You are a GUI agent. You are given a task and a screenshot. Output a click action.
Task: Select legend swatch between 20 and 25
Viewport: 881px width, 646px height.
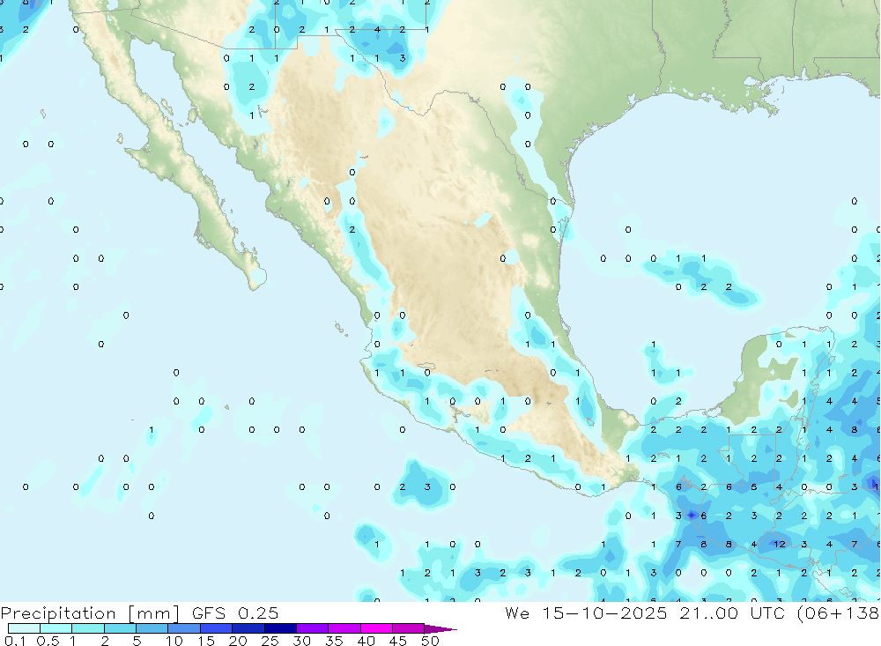(x=248, y=628)
